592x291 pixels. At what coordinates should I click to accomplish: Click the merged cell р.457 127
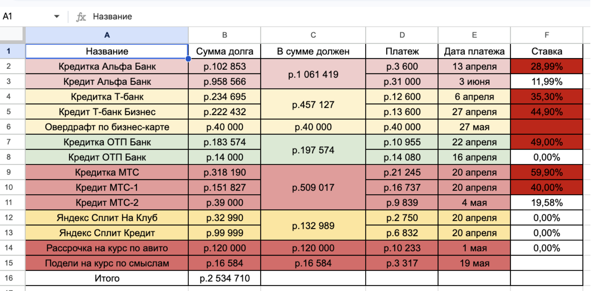[x=313, y=104]
